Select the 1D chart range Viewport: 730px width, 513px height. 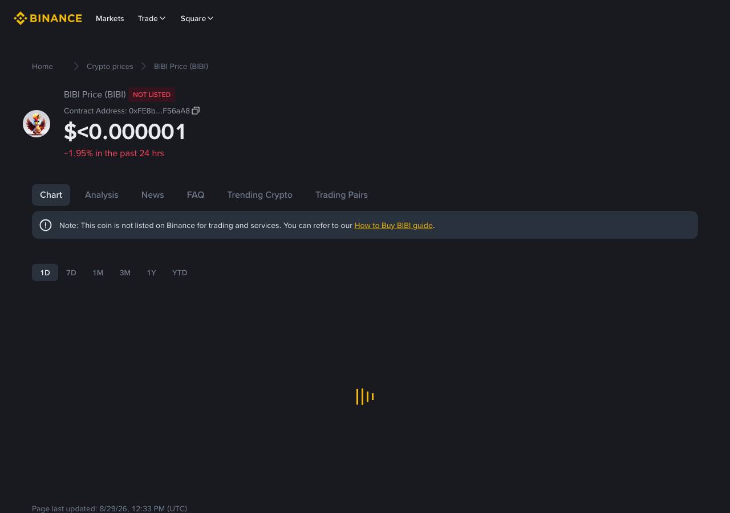click(45, 272)
